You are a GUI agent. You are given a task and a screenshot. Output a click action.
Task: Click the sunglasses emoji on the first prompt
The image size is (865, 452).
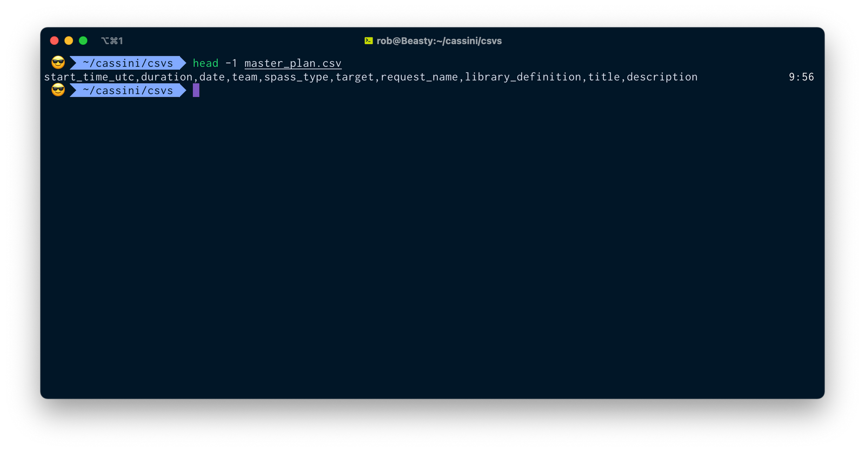pos(58,63)
